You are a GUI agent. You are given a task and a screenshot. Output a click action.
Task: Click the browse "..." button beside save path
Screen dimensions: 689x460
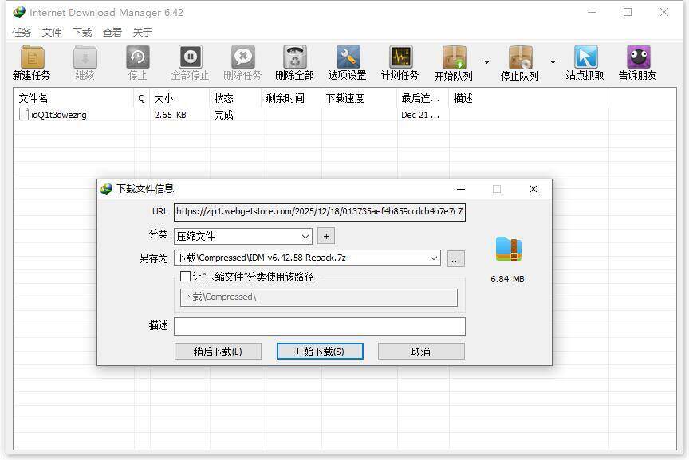[455, 259]
